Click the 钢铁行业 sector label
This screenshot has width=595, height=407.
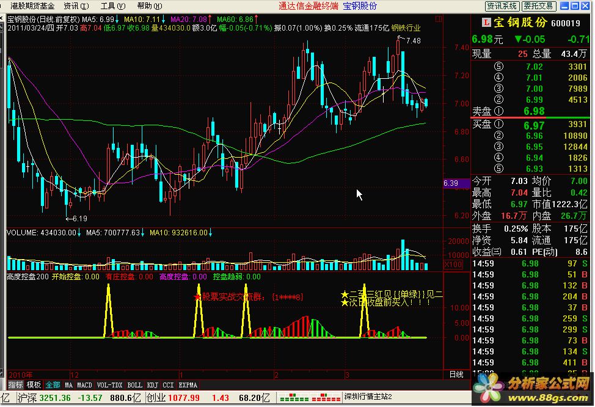click(406, 28)
